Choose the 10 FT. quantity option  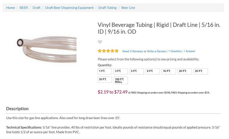(x=169, y=71)
